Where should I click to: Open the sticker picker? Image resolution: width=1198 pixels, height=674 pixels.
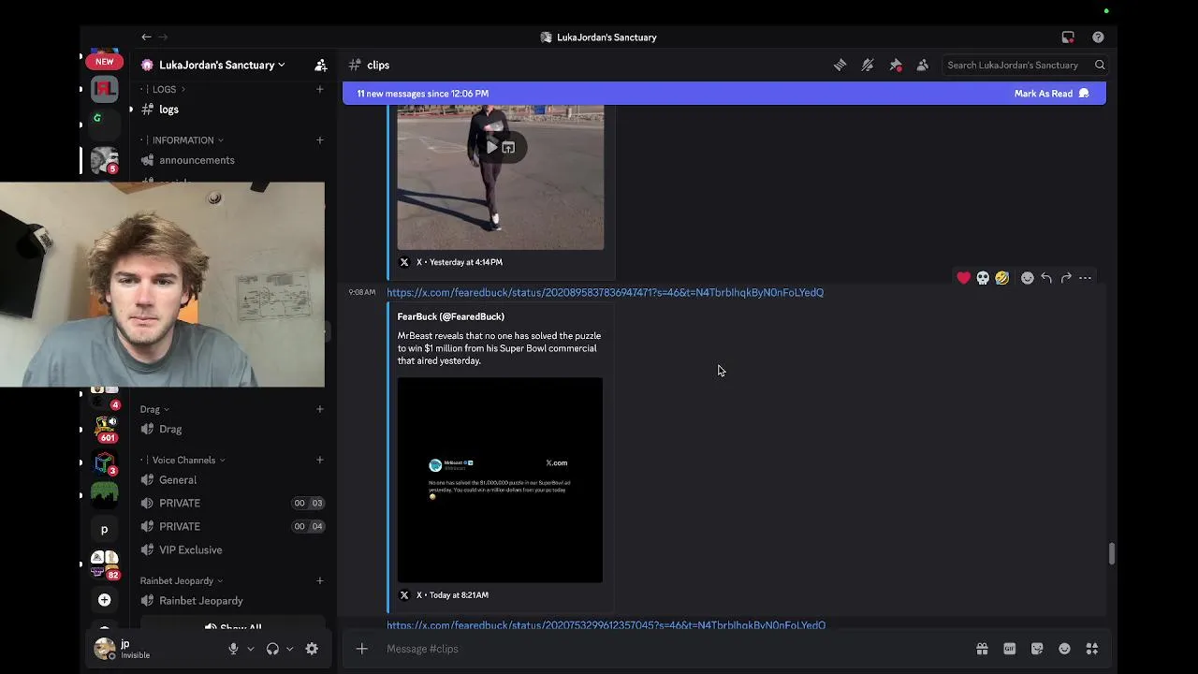pyautogui.click(x=1037, y=649)
